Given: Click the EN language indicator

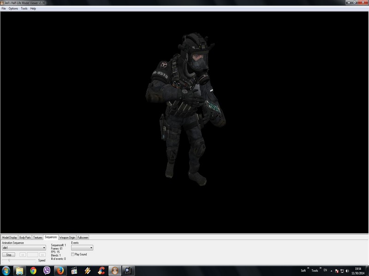Looking at the screenshot, I should [326, 270].
